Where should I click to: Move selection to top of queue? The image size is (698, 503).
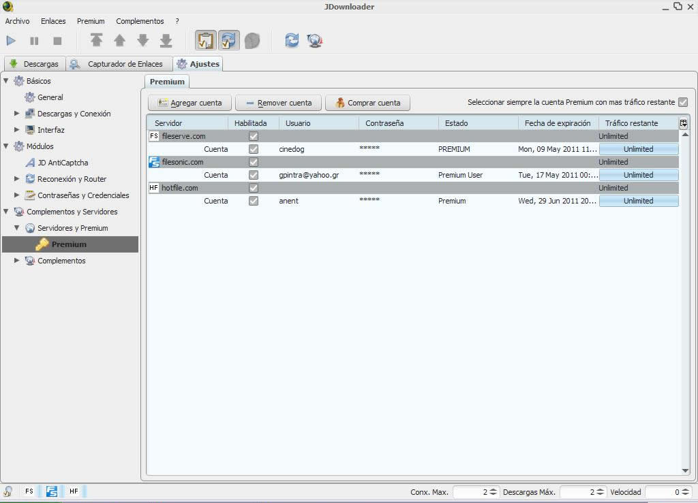(x=96, y=40)
